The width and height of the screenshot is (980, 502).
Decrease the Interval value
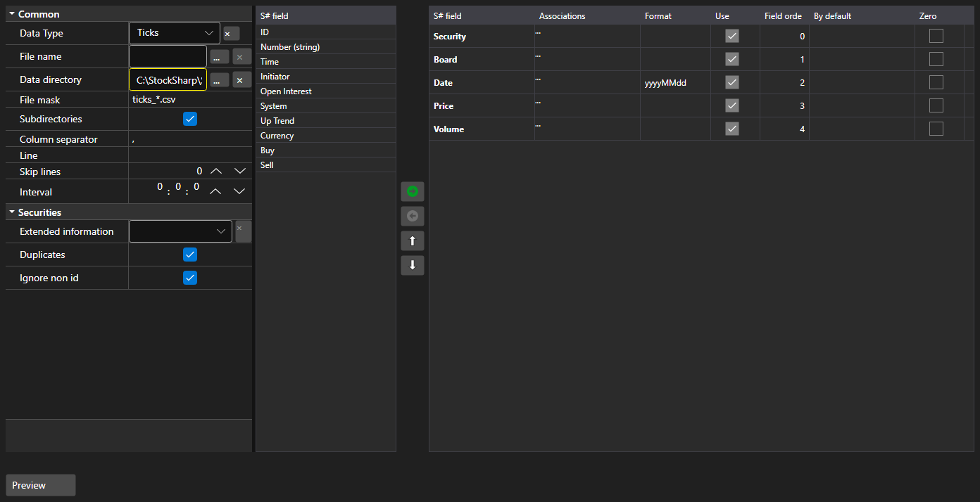pyautogui.click(x=239, y=191)
